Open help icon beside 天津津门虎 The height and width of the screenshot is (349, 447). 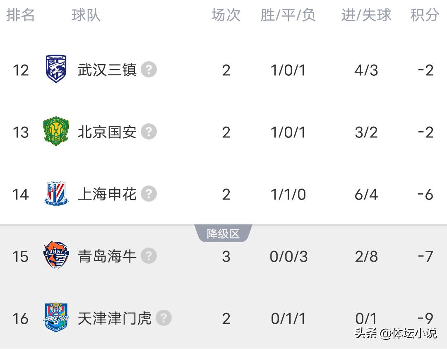click(163, 318)
